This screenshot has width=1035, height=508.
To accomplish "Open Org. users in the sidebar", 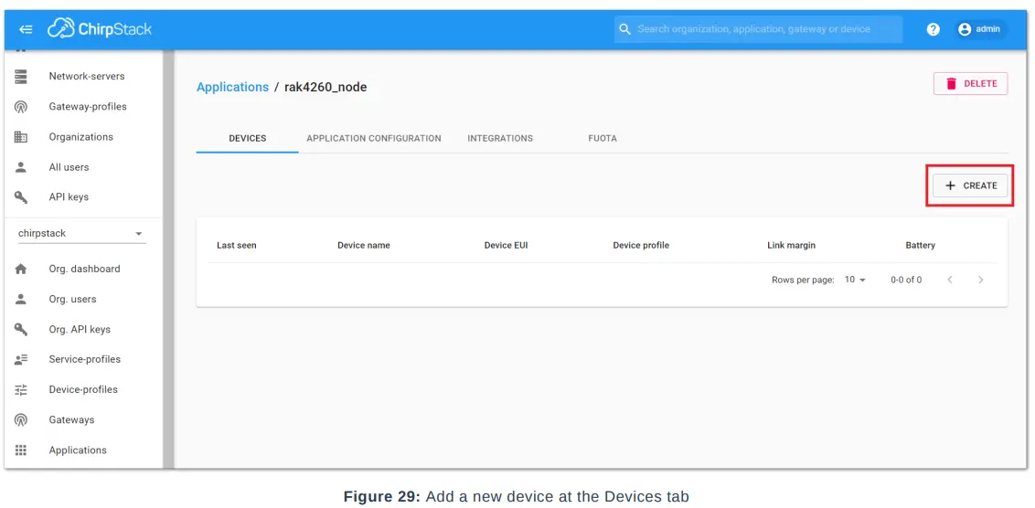I will click(83, 299).
